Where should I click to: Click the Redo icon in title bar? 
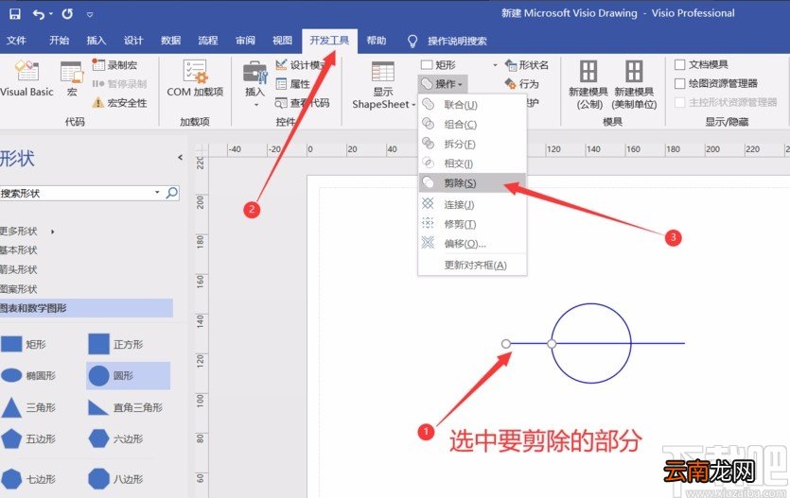67,13
